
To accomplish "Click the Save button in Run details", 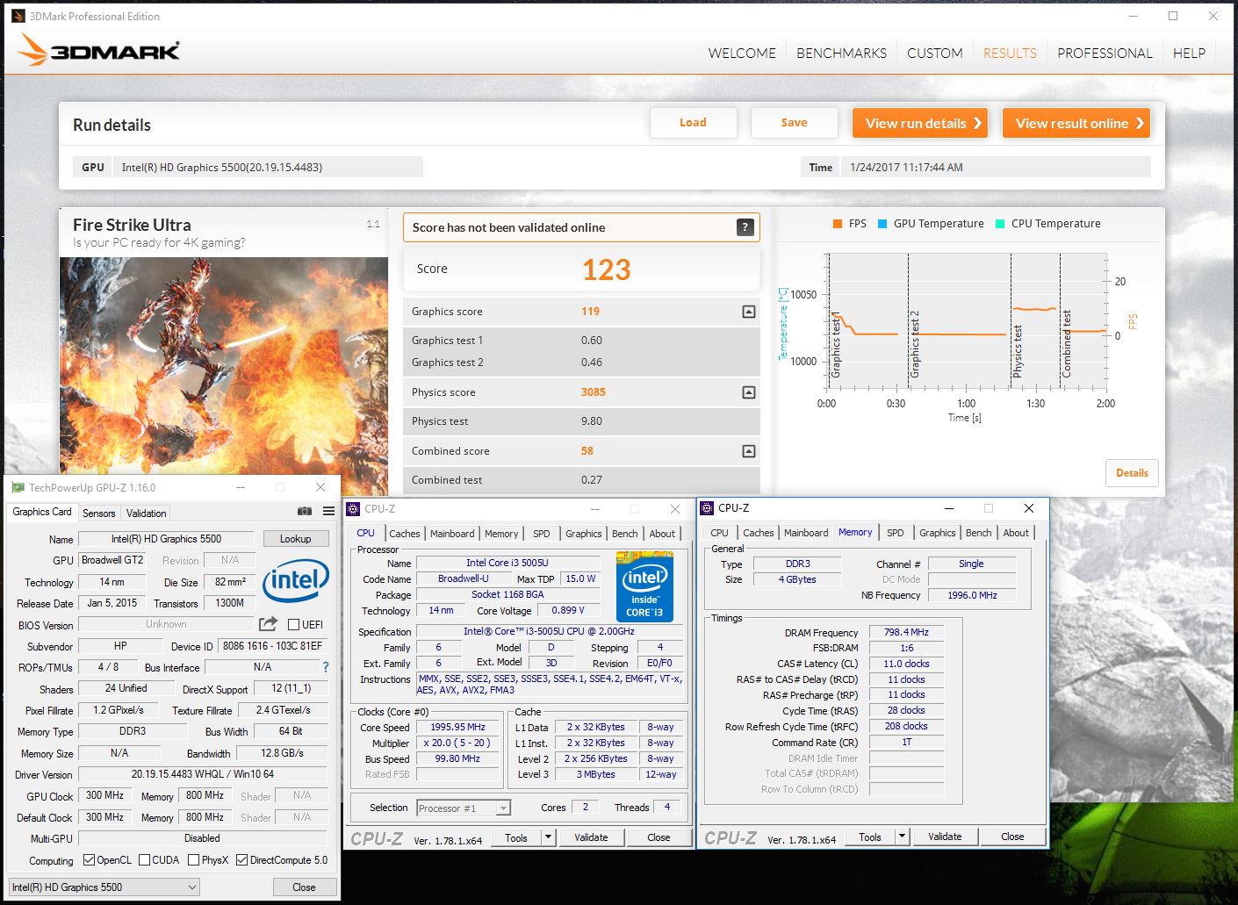I will (794, 123).
